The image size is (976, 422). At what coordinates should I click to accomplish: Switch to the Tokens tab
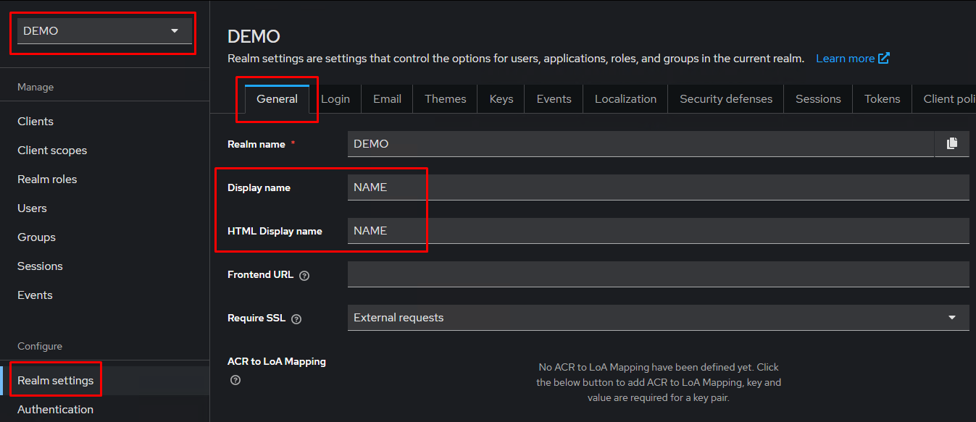click(x=882, y=99)
